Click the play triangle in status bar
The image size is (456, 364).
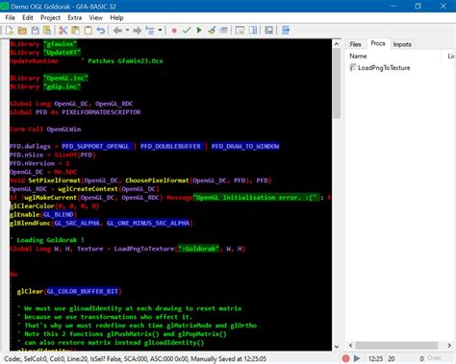(357, 358)
